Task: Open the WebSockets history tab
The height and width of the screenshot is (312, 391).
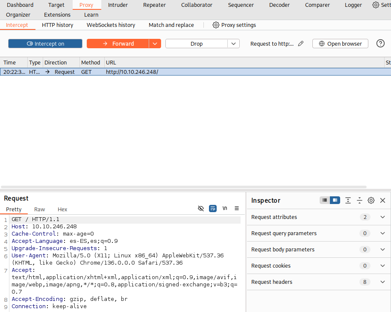Action: click(x=111, y=25)
